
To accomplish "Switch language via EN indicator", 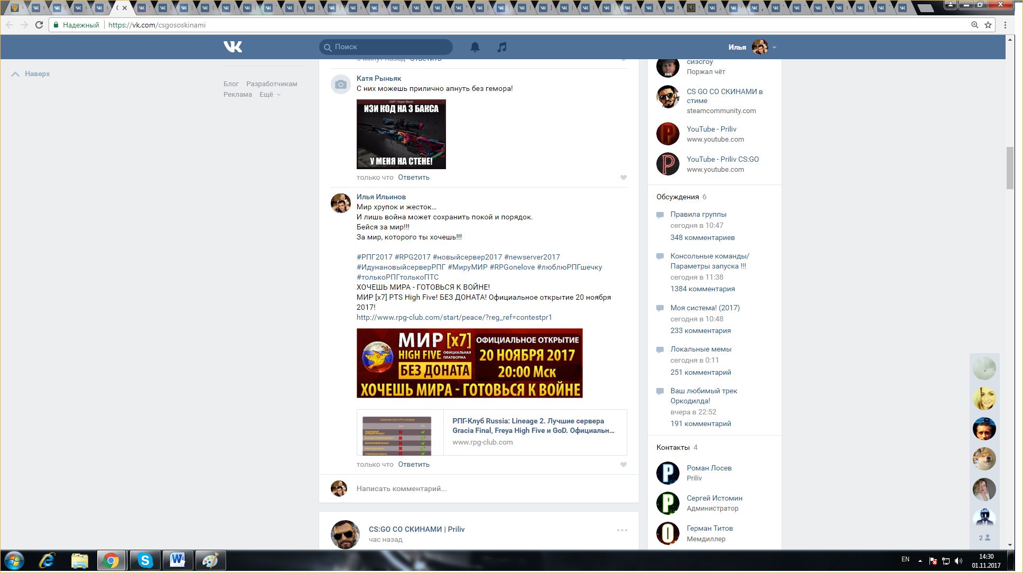I will pos(905,559).
